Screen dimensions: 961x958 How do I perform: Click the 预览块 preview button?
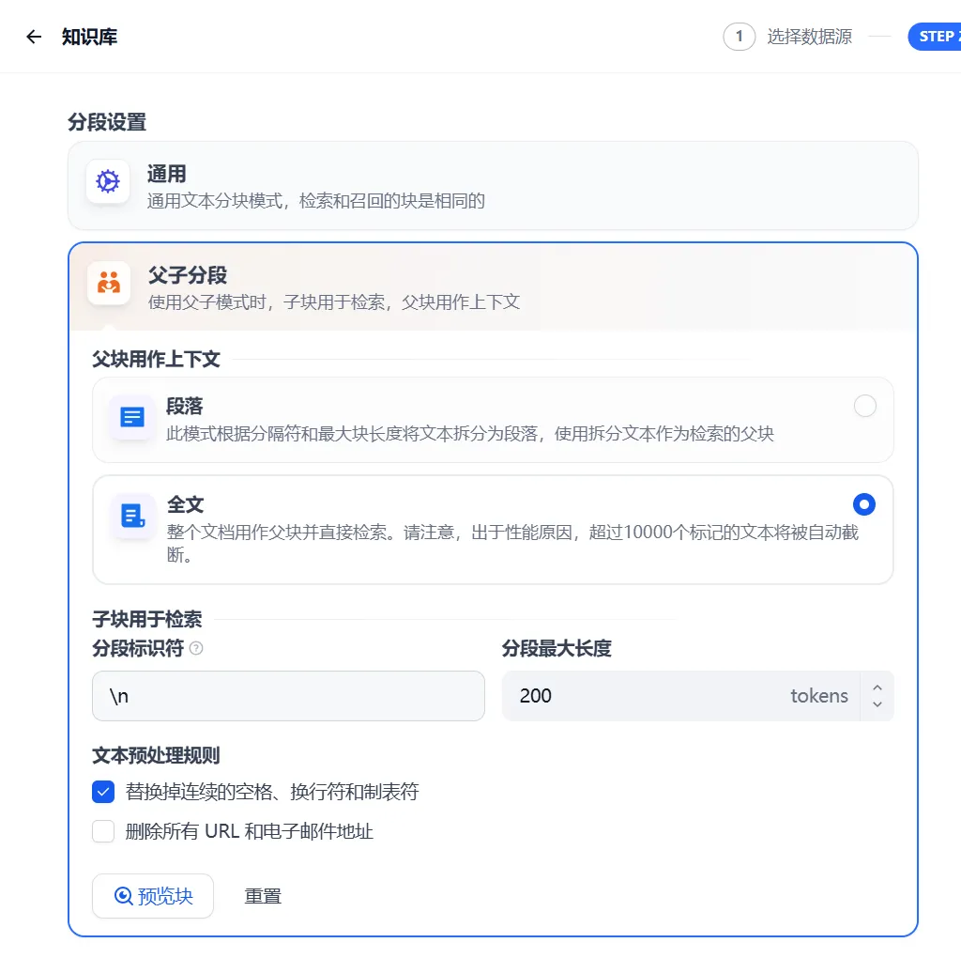153,895
